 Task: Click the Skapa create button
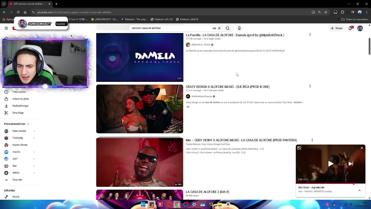337,28
